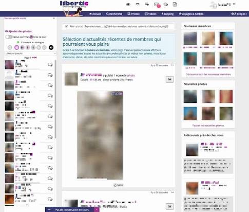Open Photos in navigation bar
The height and width of the screenshot is (212, 249).
pos(133,14)
